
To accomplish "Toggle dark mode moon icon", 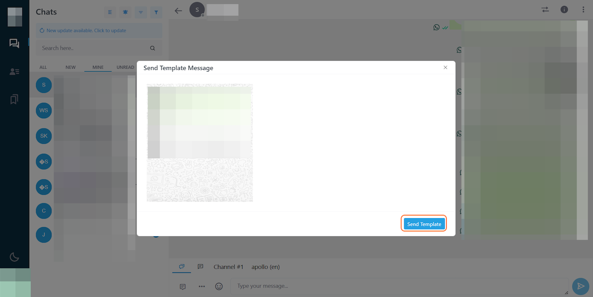I will pos(14,256).
